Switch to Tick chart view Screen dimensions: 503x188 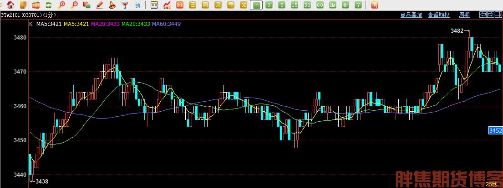point(180,5)
